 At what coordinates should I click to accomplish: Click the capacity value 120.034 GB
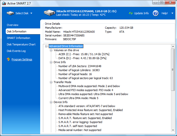pos(126,28)
